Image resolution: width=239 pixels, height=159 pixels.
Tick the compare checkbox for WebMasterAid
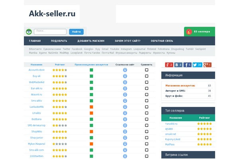click(x=147, y=82)
